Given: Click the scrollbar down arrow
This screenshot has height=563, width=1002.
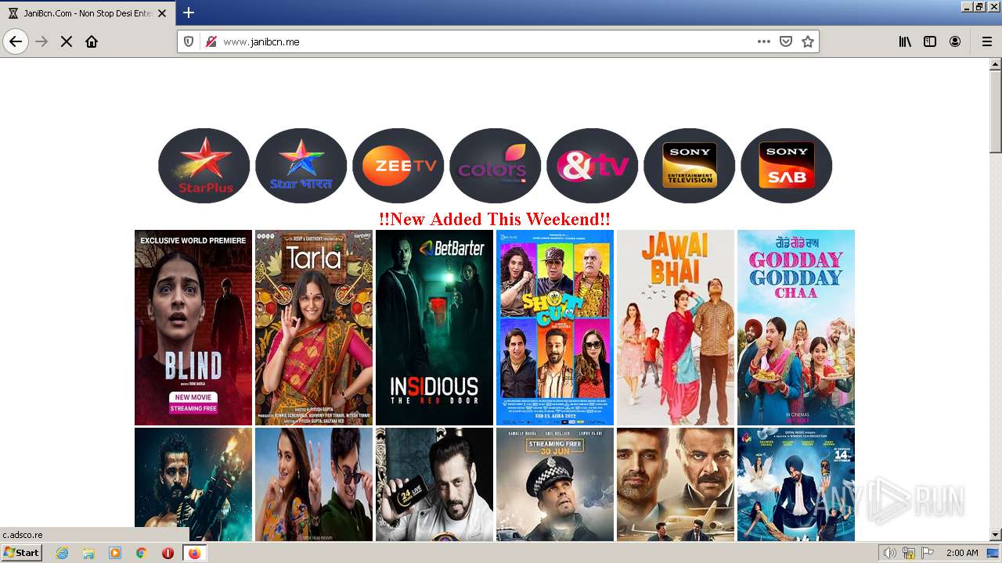Looking at the screenshot, I should (996, 535).
